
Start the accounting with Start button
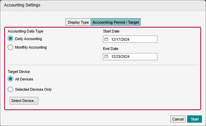click(x=194, y=119)
